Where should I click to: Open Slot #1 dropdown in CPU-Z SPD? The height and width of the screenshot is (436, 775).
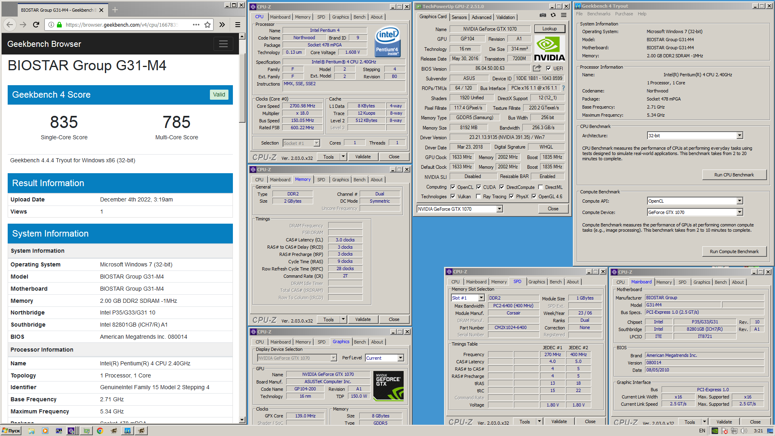481,298
